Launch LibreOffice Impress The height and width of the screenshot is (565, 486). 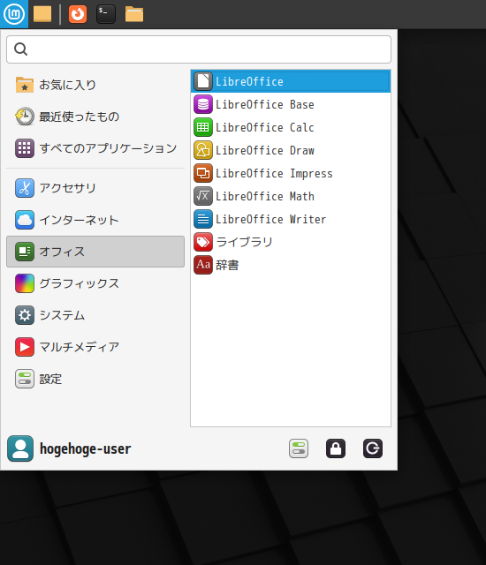pyautogui.click(x=291, y=173)
